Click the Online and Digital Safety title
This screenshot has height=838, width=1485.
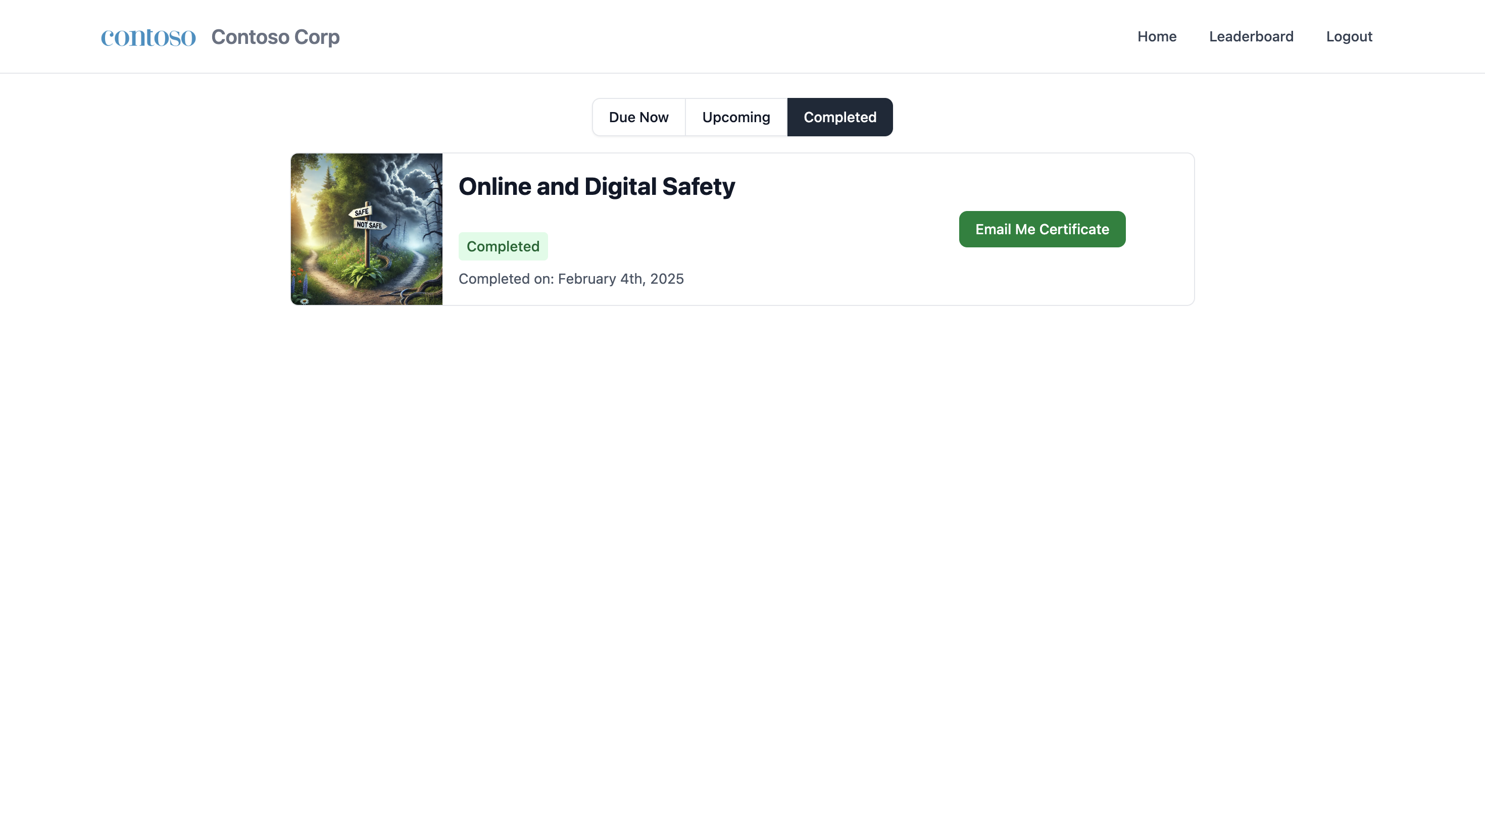[597, 187]
